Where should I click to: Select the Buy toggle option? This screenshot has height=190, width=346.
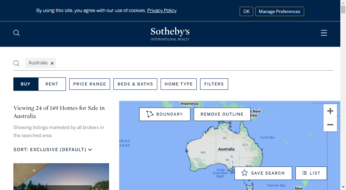point(26,84)
